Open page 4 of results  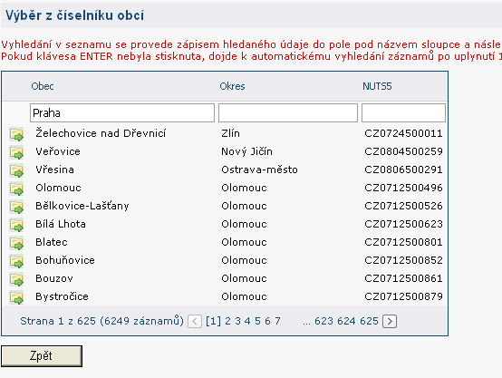(247, 321)
